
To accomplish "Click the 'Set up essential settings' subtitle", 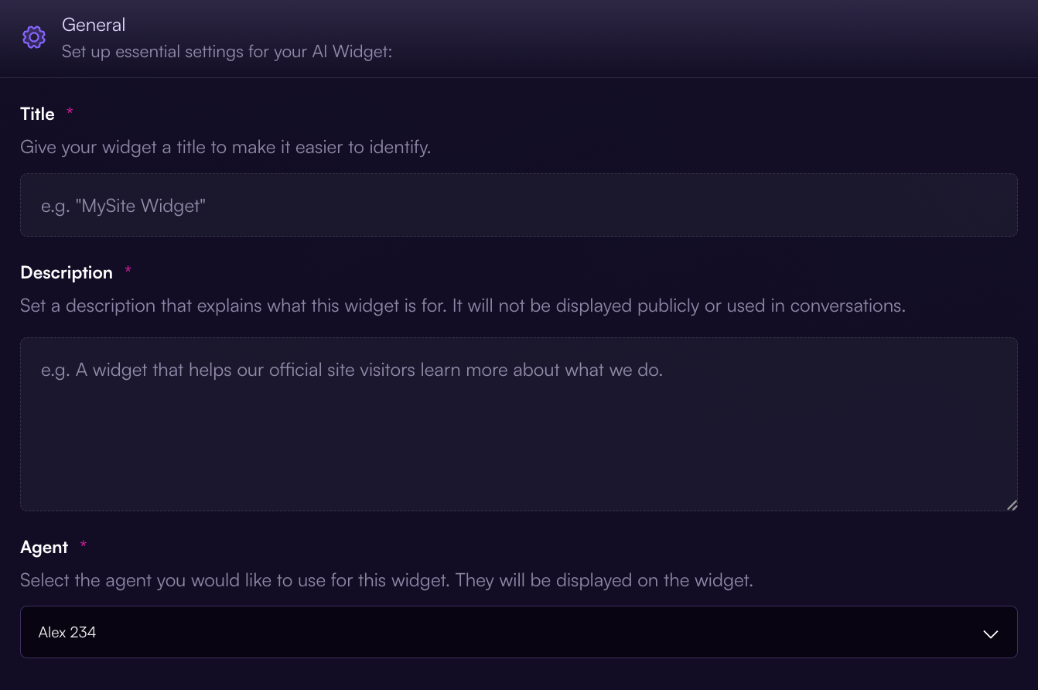I will pos(227,53).
